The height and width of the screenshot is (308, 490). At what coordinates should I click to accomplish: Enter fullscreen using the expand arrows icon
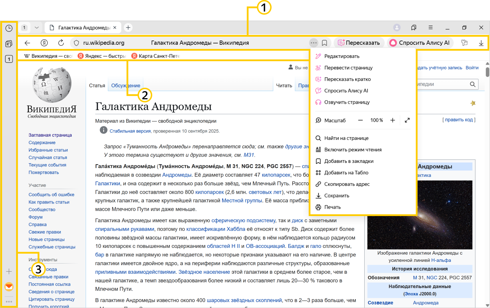click(407, 120)
